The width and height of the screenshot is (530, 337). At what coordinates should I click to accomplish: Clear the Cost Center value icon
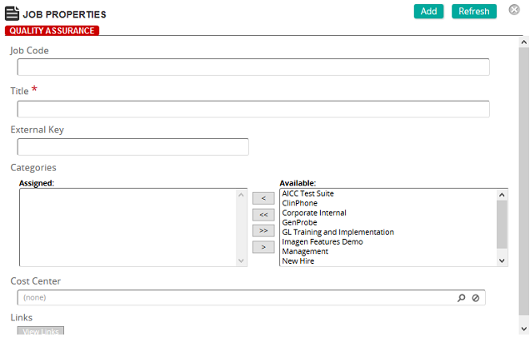[x=476, y=298]
